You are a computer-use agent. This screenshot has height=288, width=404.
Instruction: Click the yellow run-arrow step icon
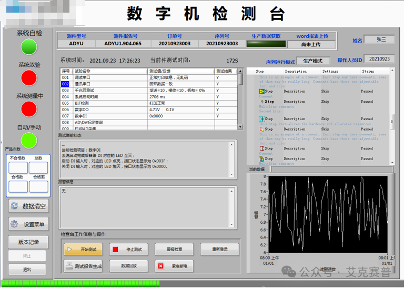point(262,91)
